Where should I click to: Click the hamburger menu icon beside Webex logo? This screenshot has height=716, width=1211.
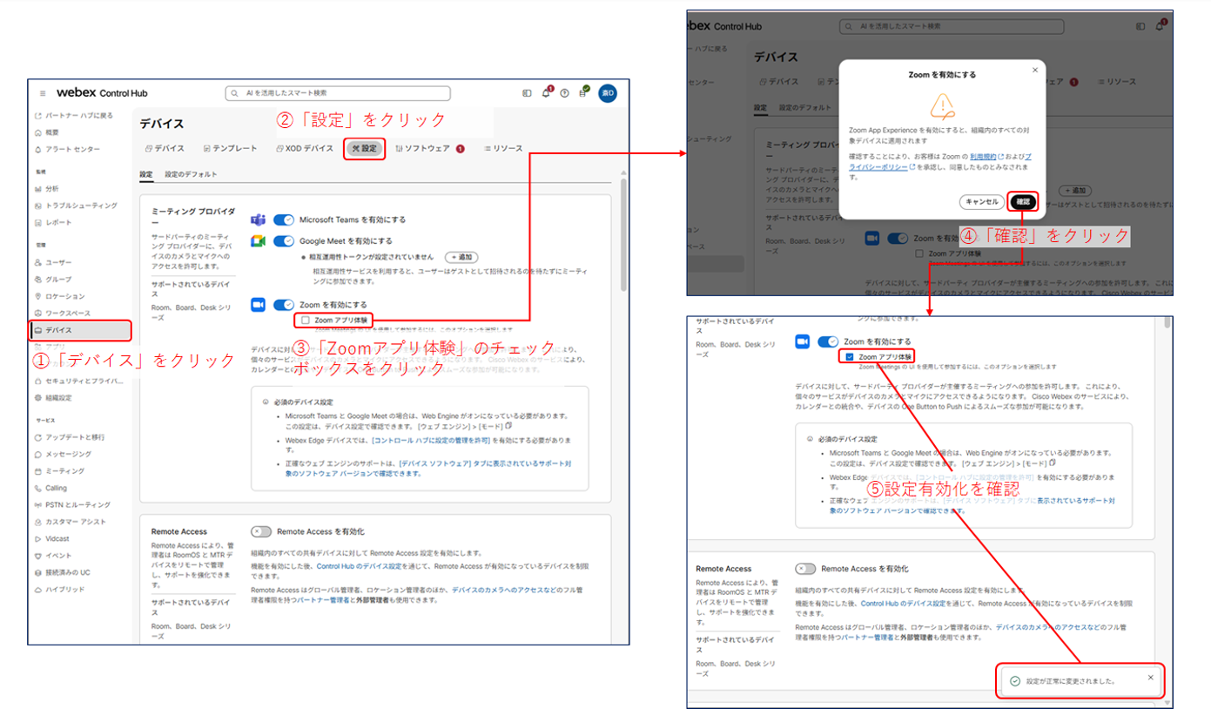[43, 93]
